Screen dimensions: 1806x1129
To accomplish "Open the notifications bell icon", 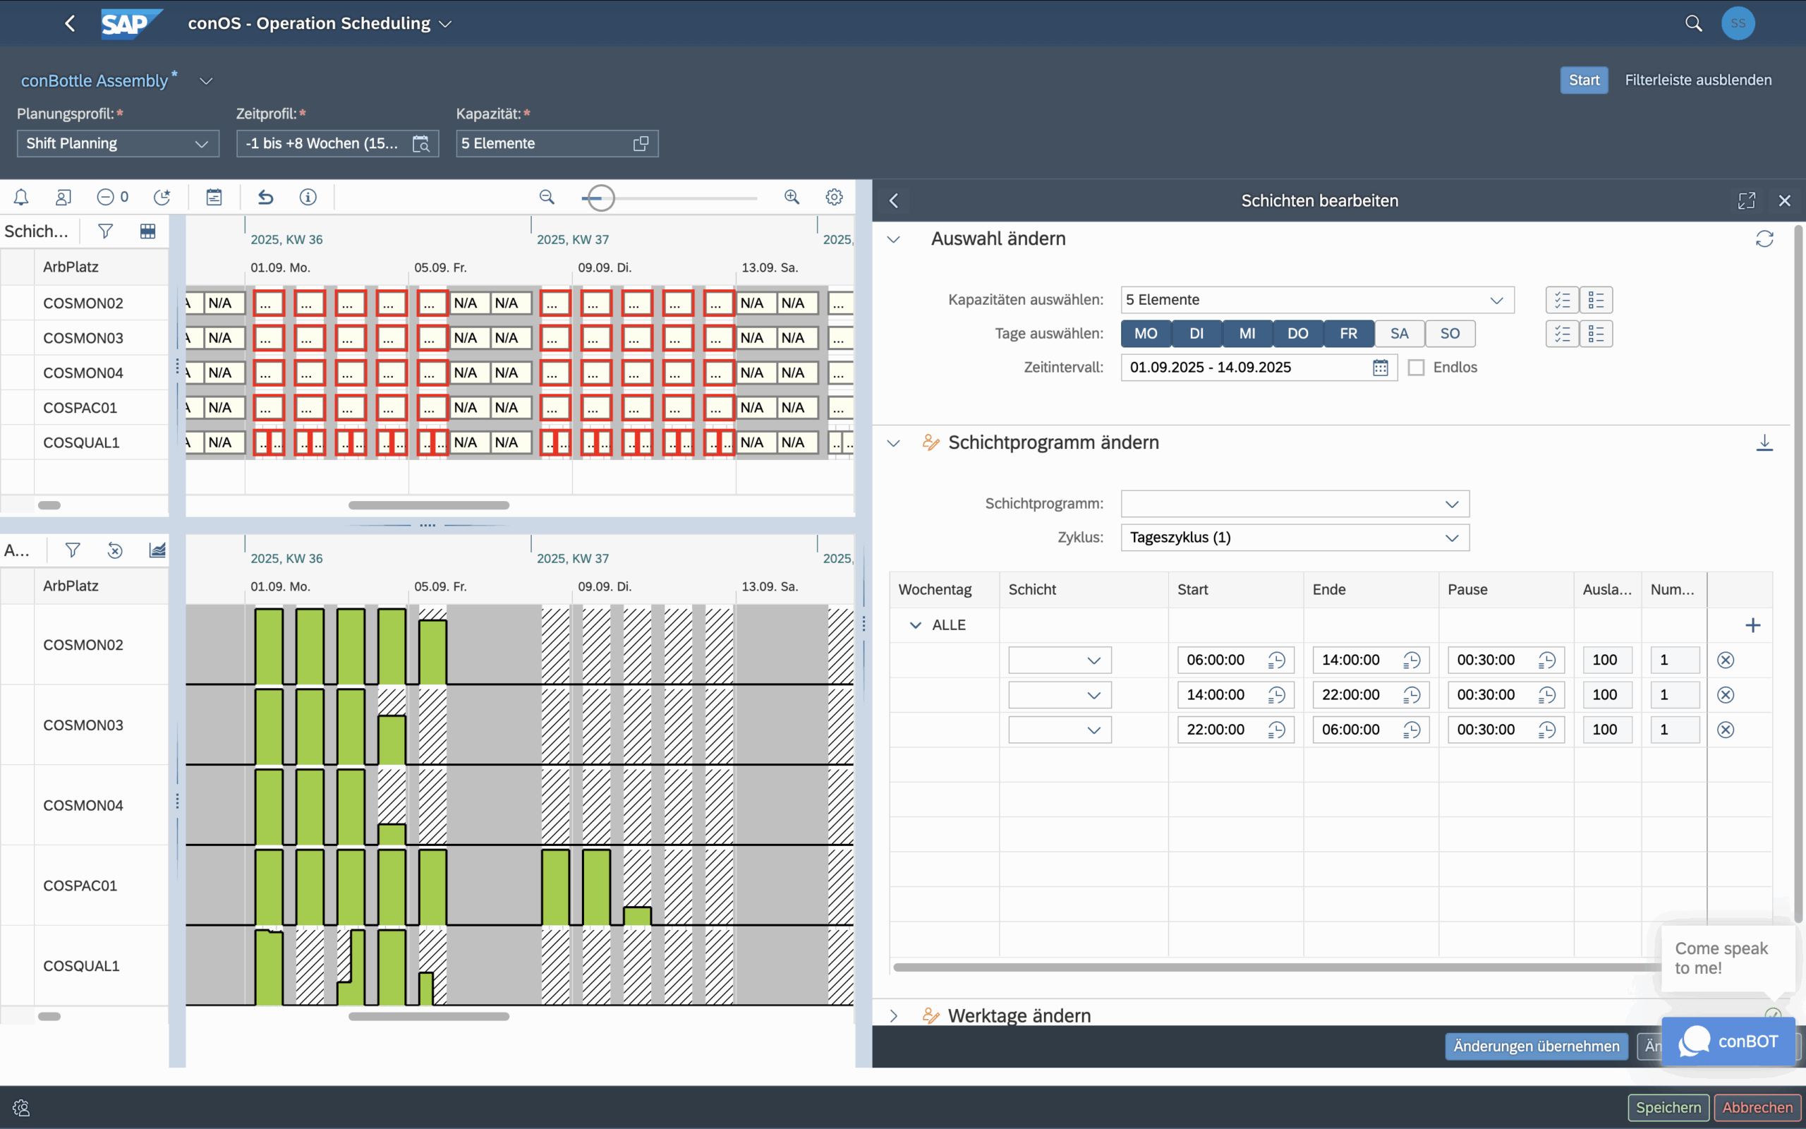I will click(21, 197).
